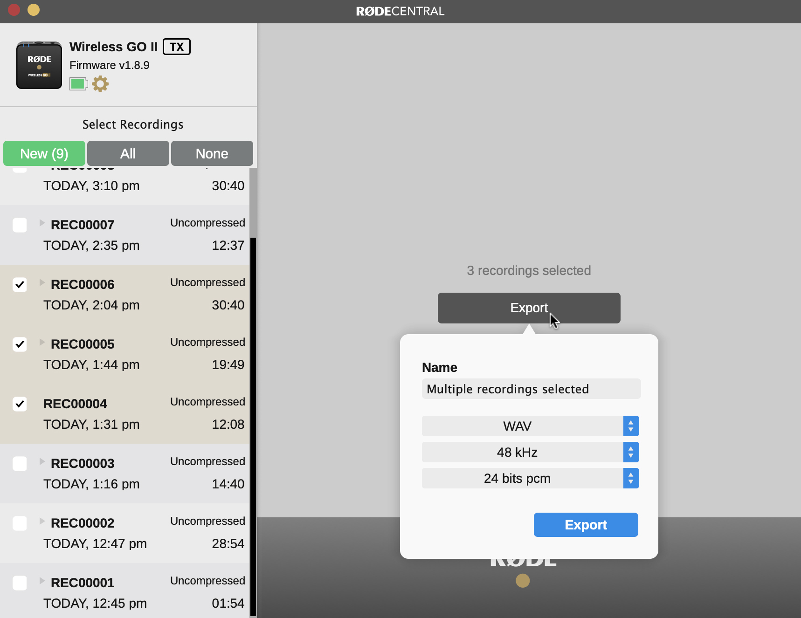Click the dark Export button
Screen dimensions: 801x618
(x=529, y=308)
